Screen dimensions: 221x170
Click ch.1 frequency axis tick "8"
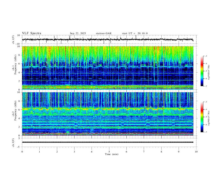coord(19,55)
